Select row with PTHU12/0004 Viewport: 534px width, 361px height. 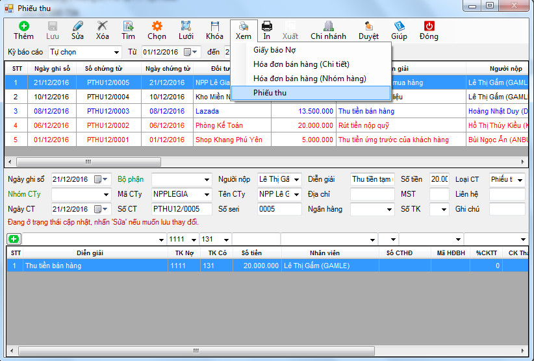tap(266, 97)
